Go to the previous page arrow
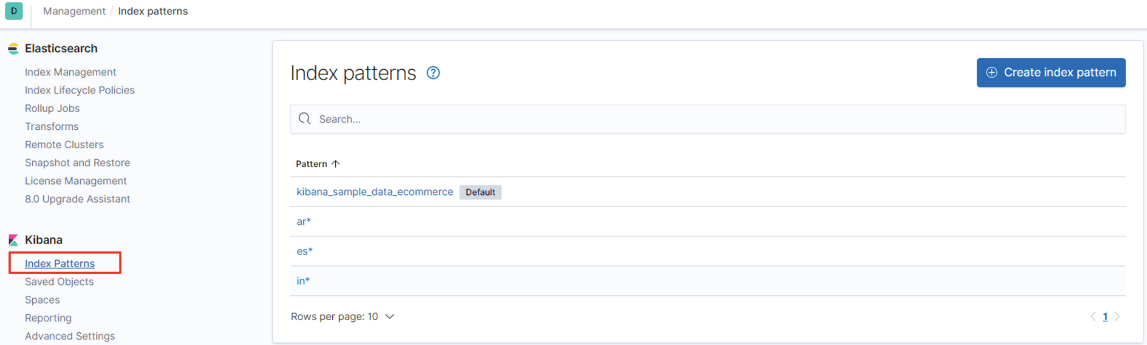Image resolution: width=1147 pixels, height=345 pixels. point(1093,316)
